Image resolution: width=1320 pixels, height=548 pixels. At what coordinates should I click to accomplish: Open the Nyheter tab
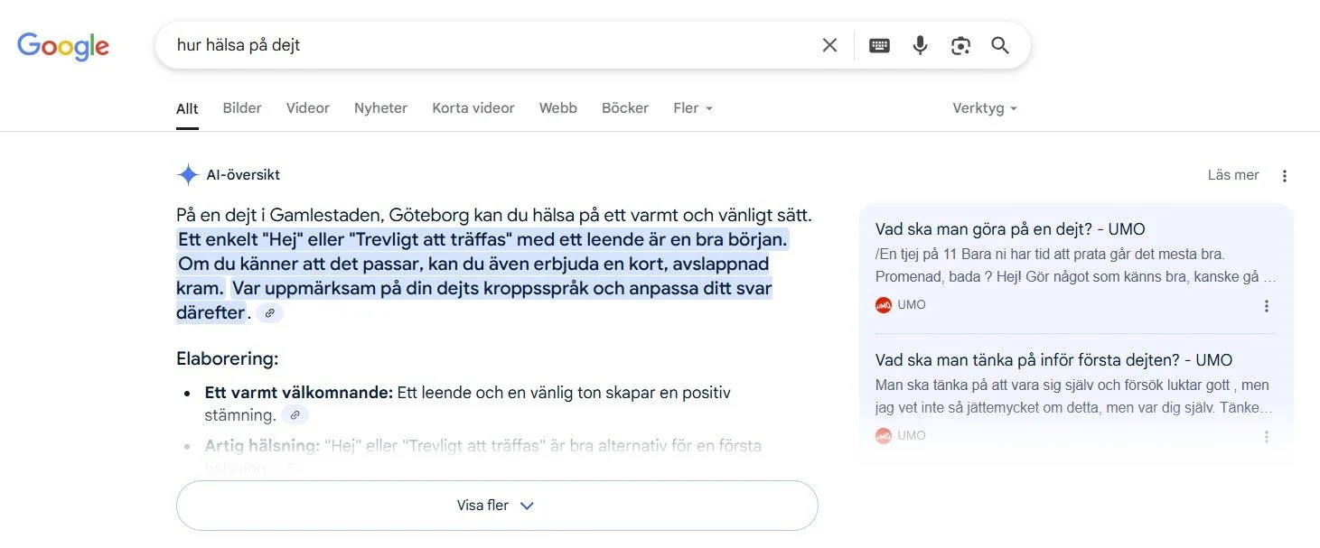click(x=380, y=107)
